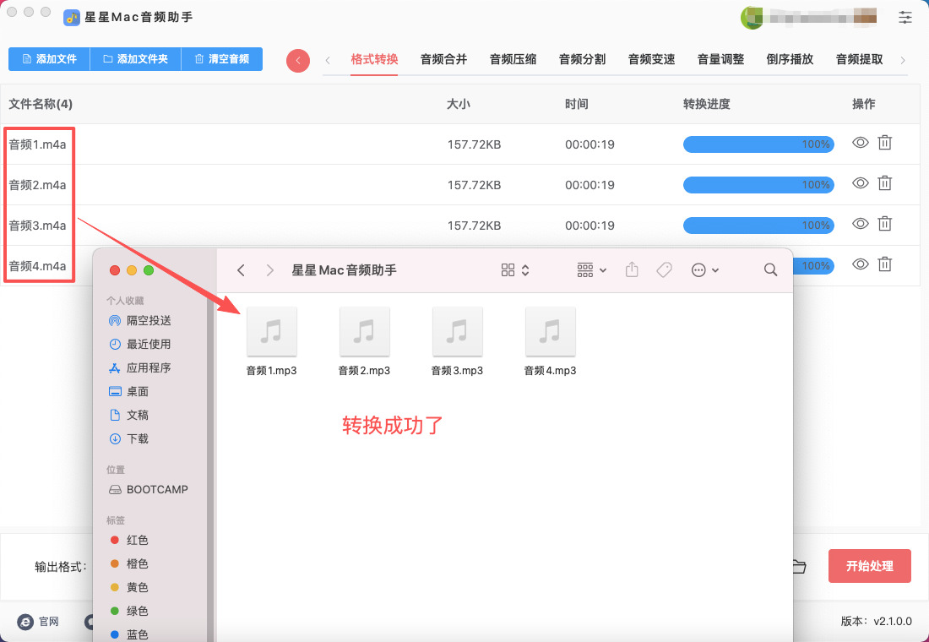
Task: Select 音频2.mp3 file in Finder
Action: click(x=364, y=341)
